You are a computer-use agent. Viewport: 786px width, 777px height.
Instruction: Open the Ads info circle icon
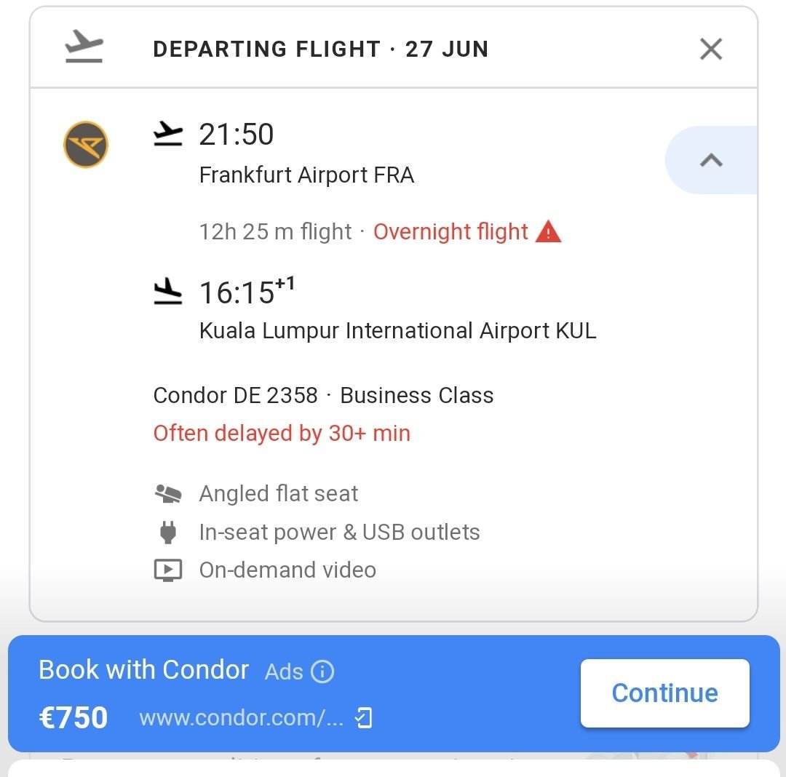click(322, 672)
